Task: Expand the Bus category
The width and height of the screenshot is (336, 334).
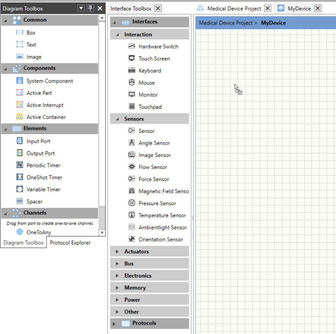Action: pyautogui.click(x=117, y=263)
